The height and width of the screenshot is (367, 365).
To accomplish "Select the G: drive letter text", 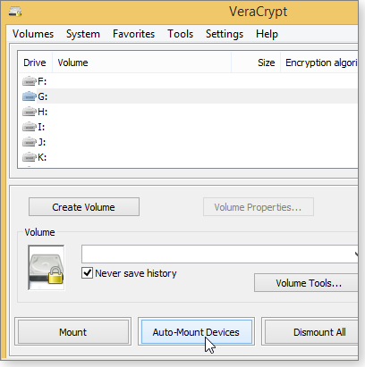I will 43,96.
